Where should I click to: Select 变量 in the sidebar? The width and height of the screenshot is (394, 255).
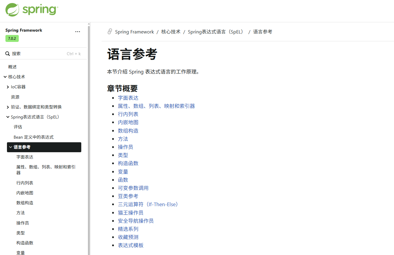pos(21,253)
